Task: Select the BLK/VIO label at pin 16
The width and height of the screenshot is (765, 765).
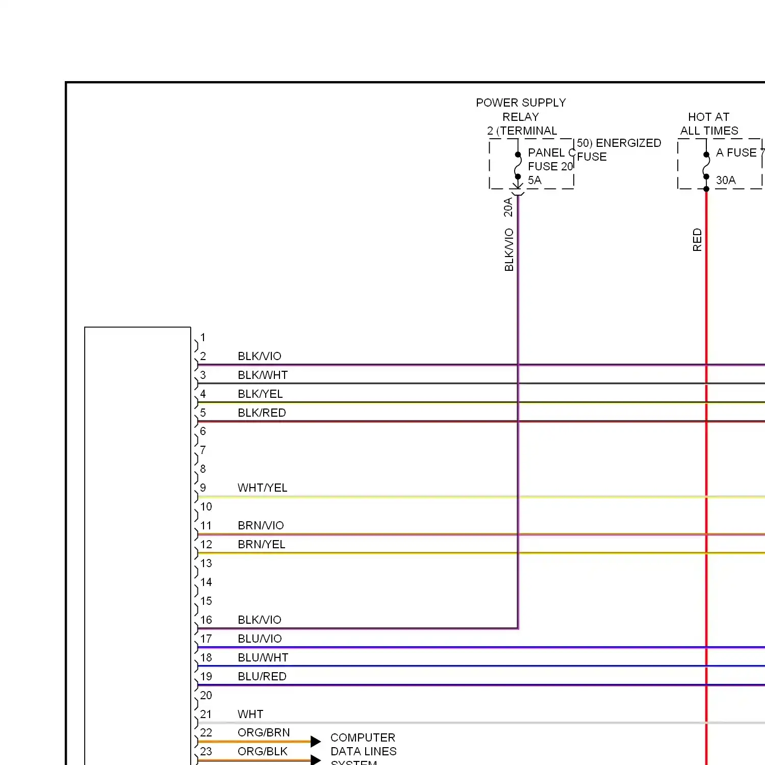Action: [260, 620]
